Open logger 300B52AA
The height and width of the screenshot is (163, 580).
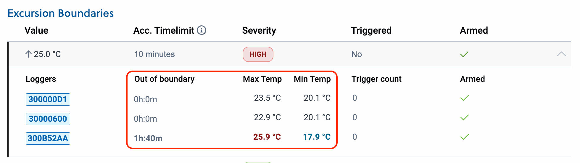coord(48,138)
